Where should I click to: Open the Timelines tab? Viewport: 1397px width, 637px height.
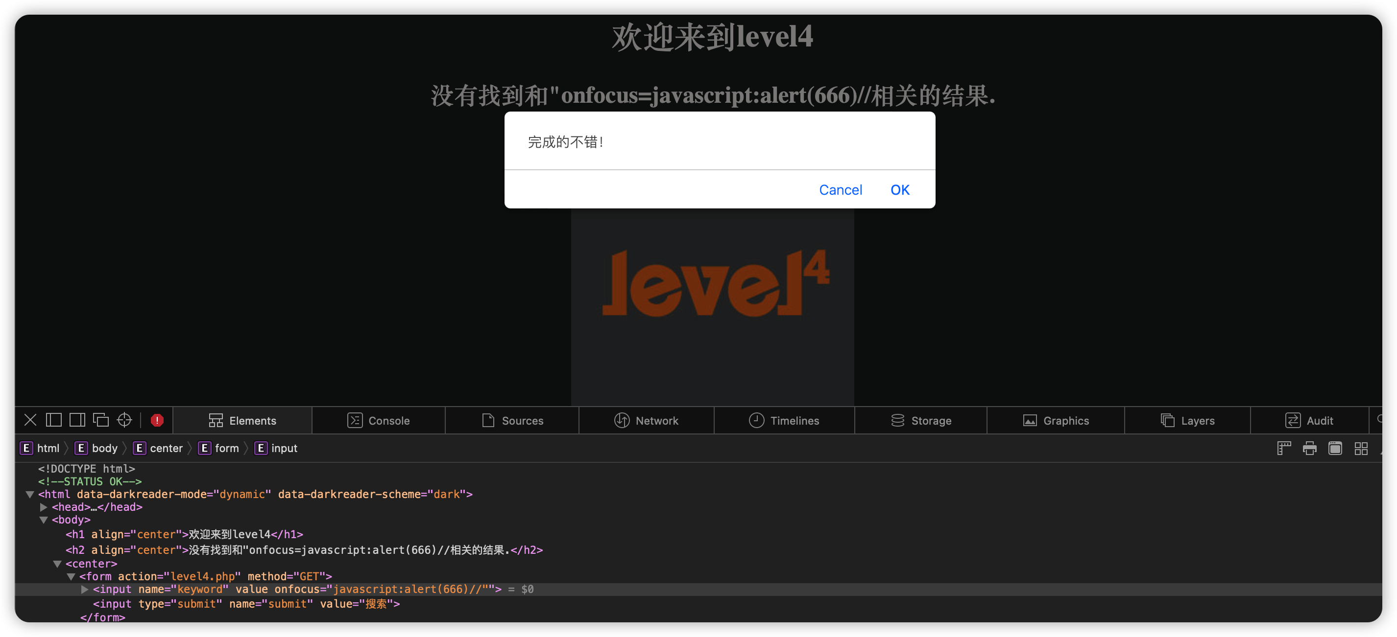click(784, 420)
